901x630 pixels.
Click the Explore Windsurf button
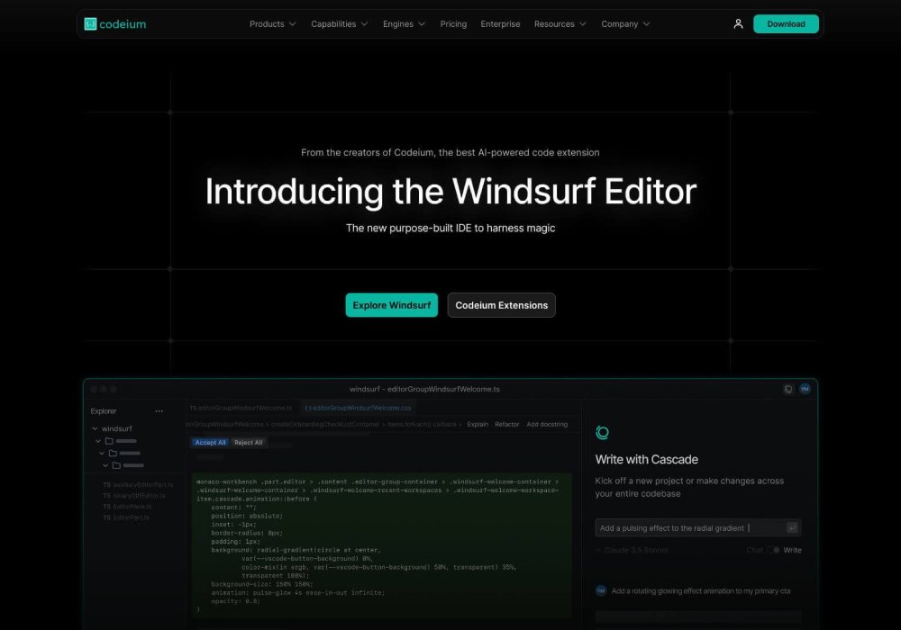point(391,305)
